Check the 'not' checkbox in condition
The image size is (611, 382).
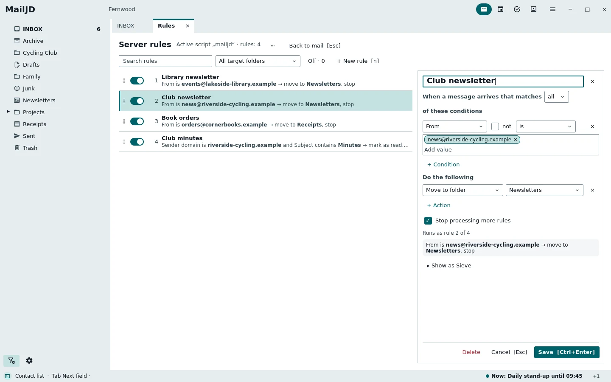pyautogui.click(x=495, y=126)
